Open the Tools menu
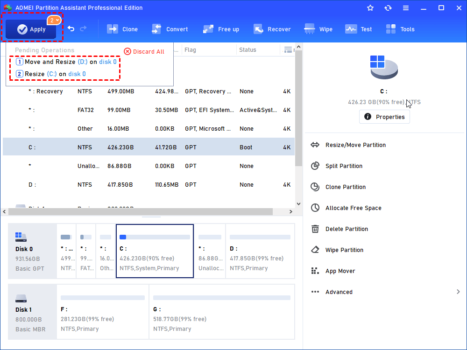467x350 pixels. click(400, 29)
